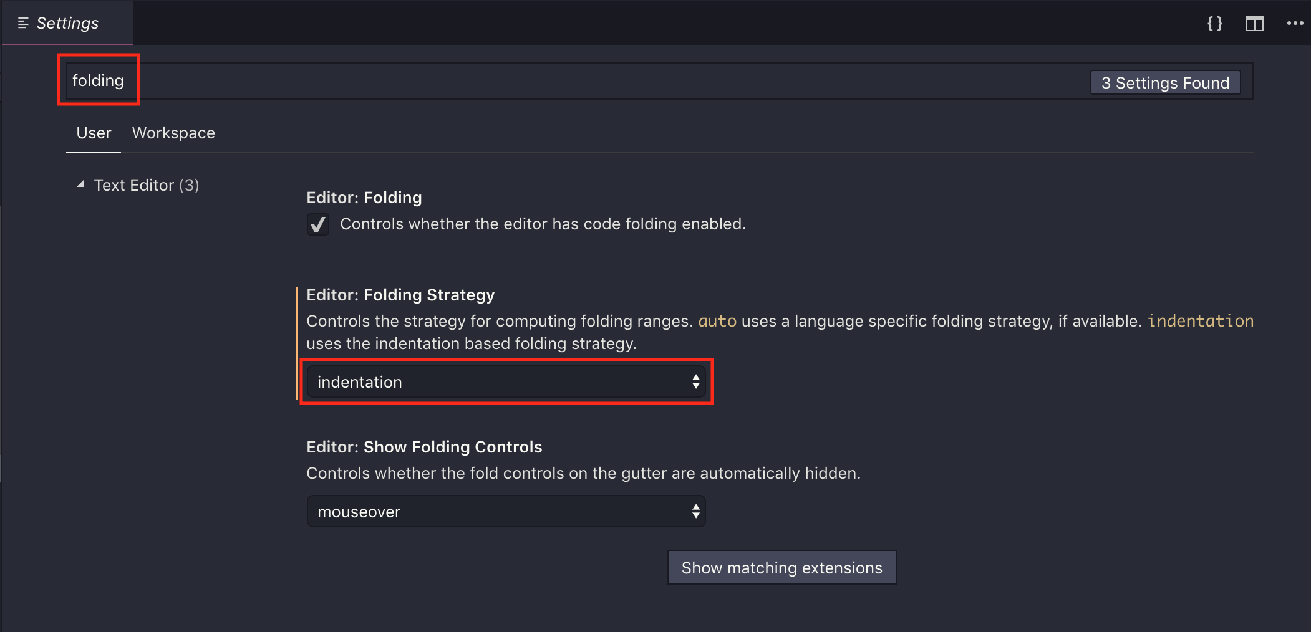Open Settings JSON with braces icon

coord(1214,24)
